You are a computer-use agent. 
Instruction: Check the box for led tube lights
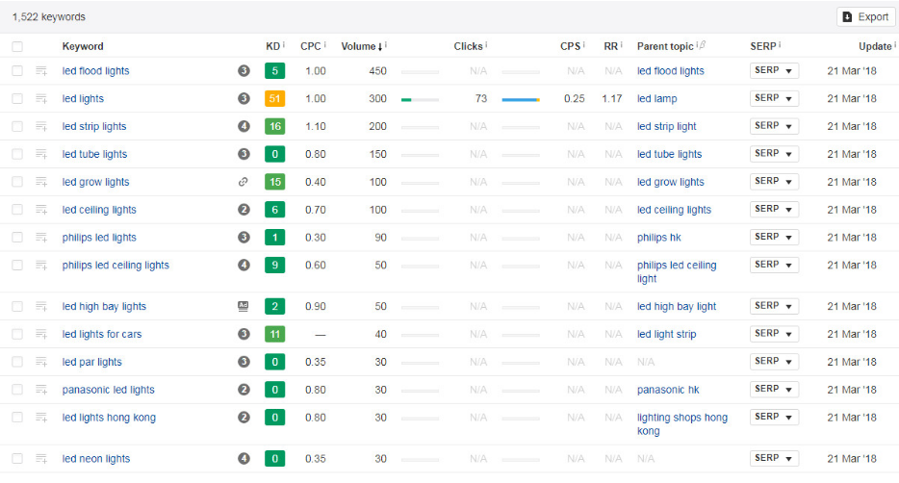click(x=17, y=154)
